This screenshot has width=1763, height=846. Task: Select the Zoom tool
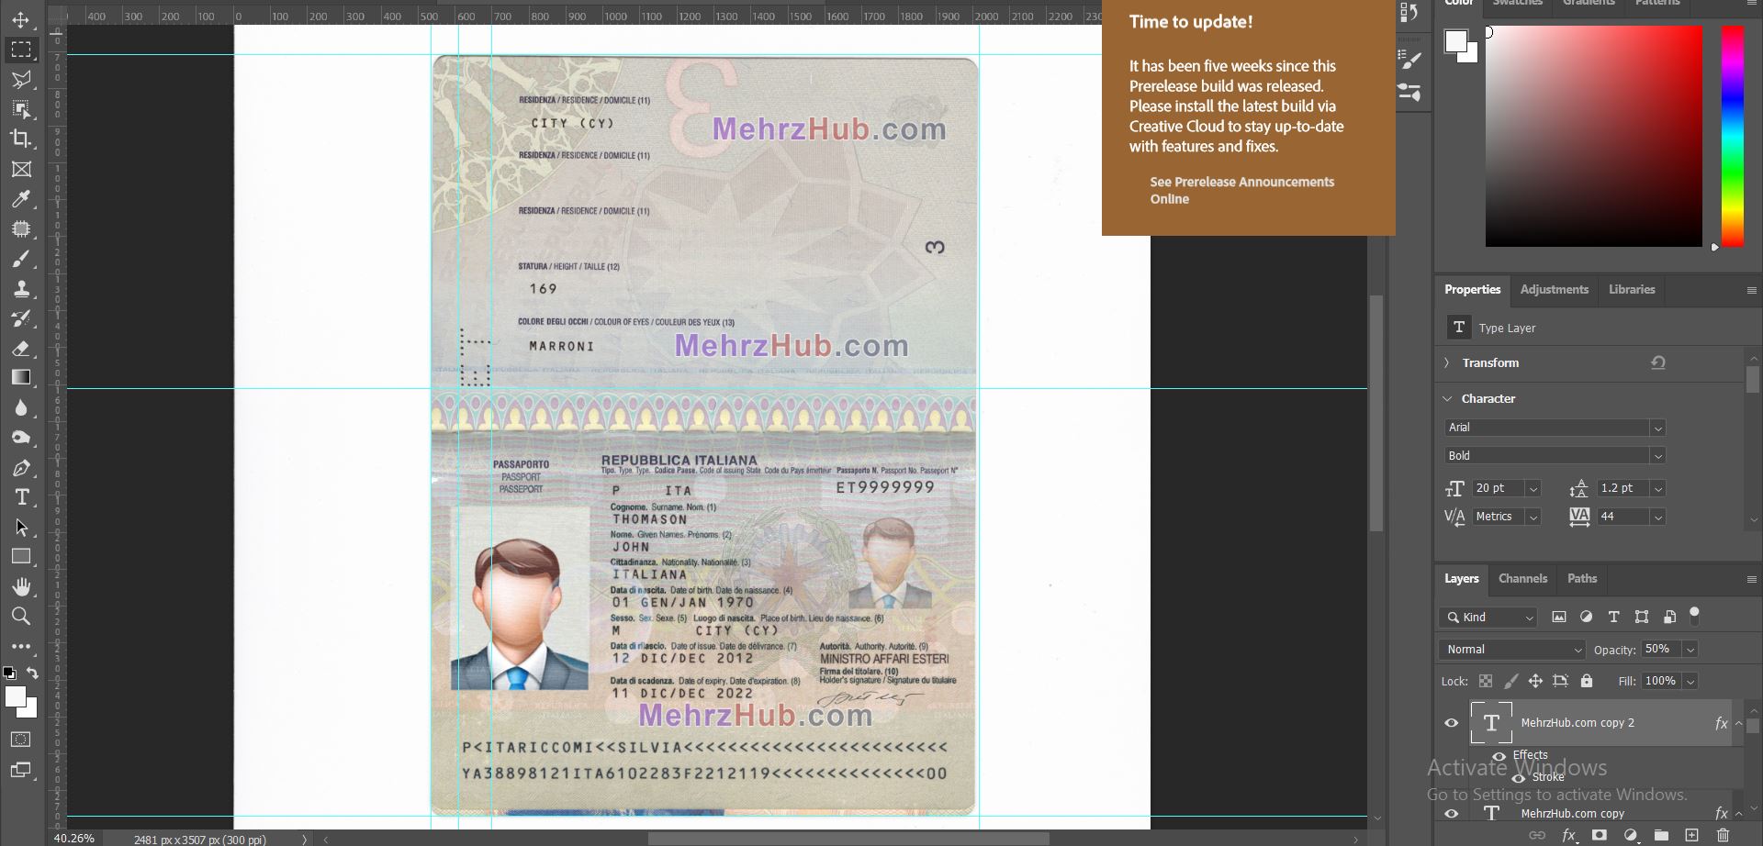tap(21, 616)
